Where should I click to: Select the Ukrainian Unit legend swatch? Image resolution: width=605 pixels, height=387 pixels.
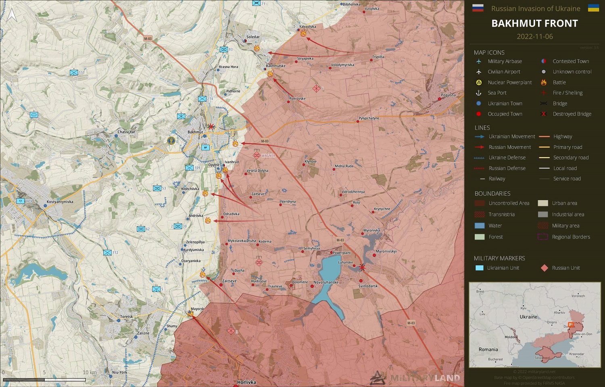click(x=480, y=268)
